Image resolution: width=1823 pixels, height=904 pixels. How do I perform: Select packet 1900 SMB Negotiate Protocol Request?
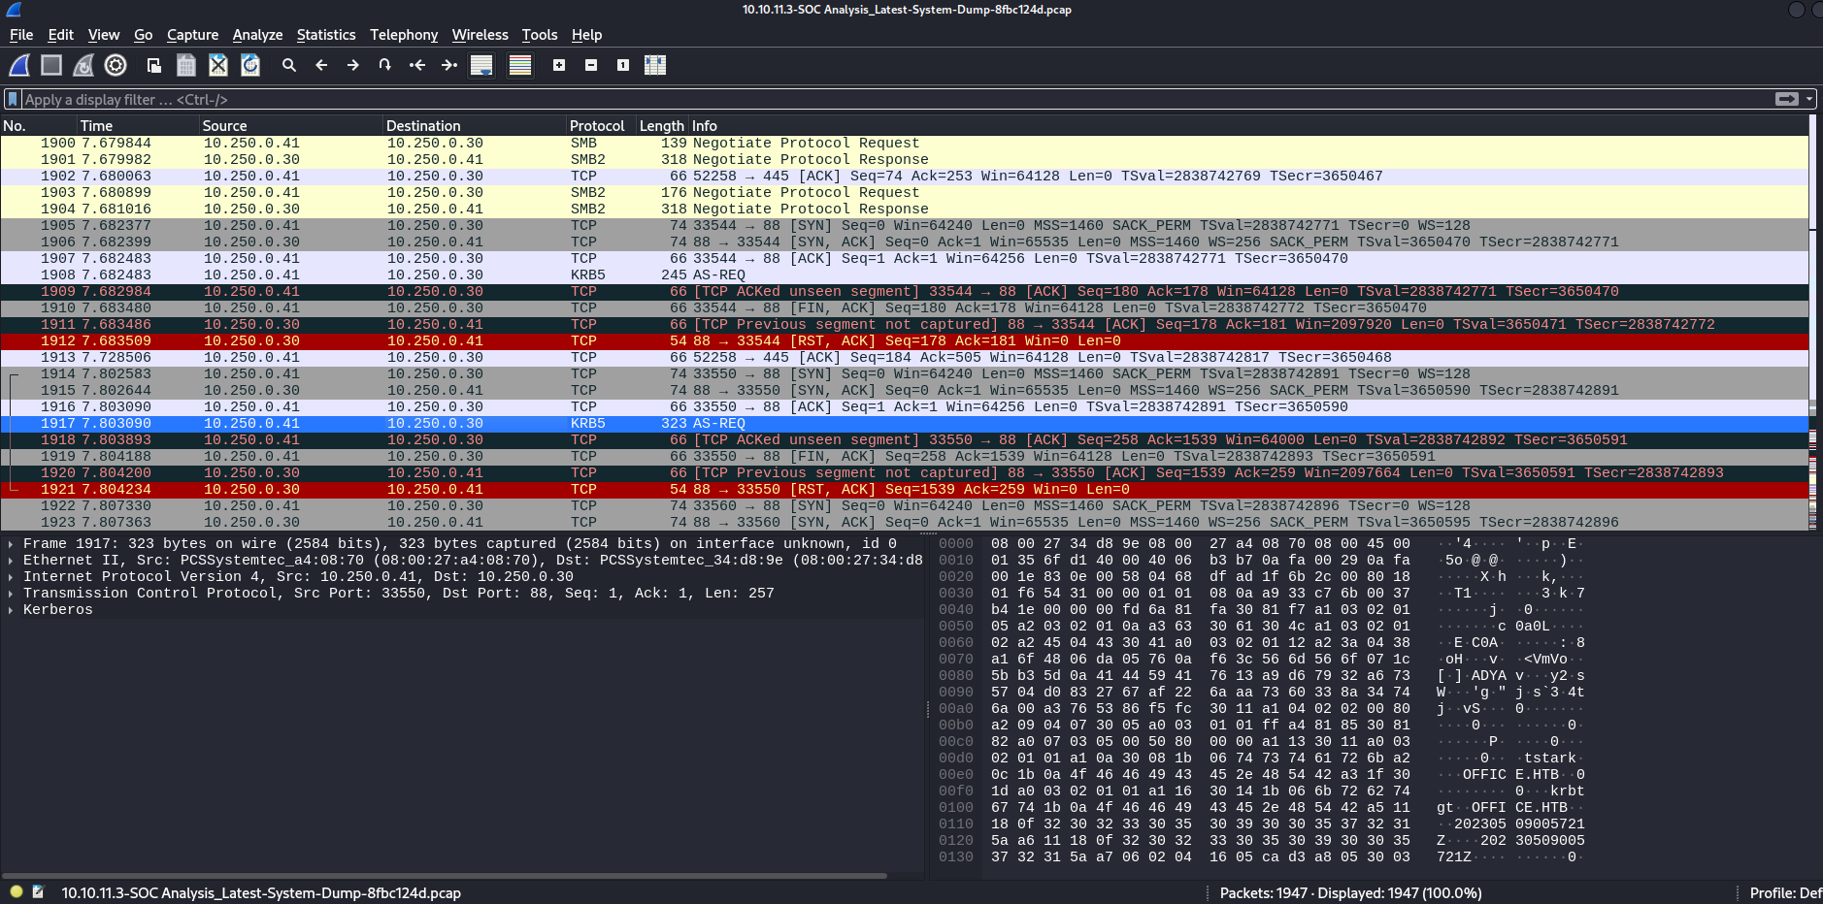click(x=904, y=144)
